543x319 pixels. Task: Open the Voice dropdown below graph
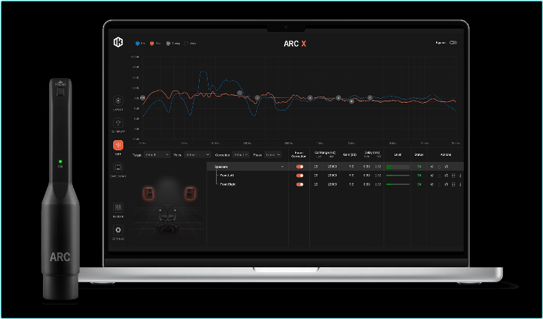197,155
